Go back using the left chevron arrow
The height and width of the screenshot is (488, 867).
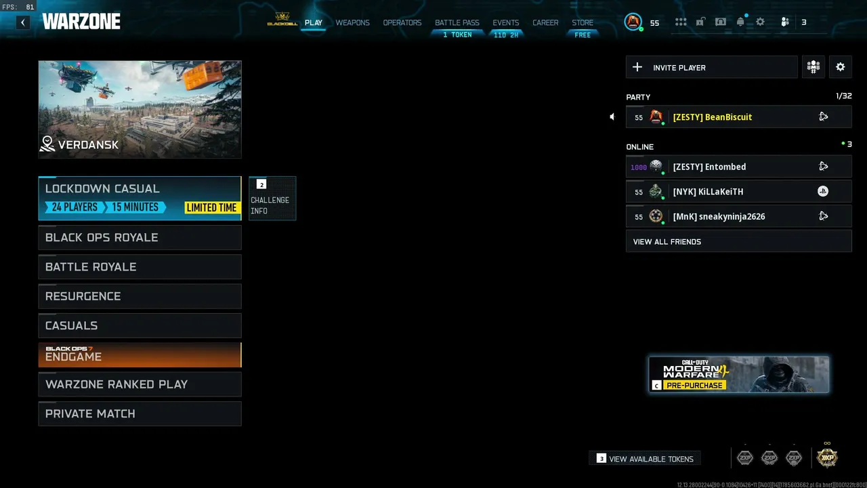click(23, 22)
